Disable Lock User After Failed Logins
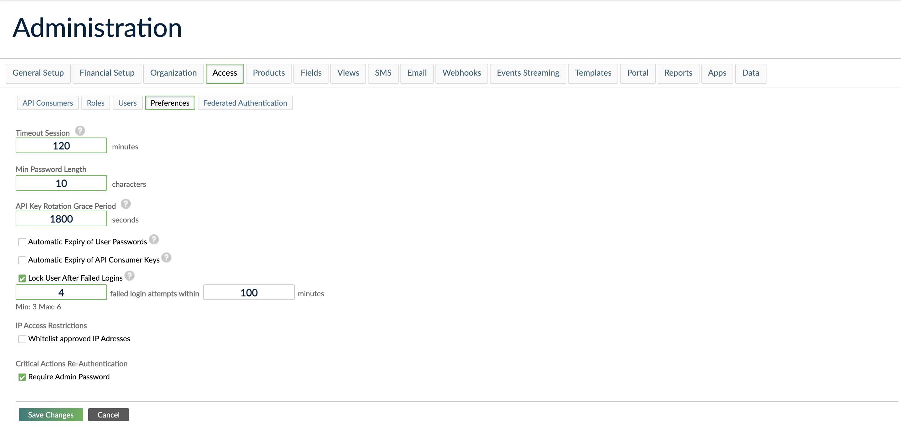The width and height of the screenshot is (901, 430). [22, 278]
